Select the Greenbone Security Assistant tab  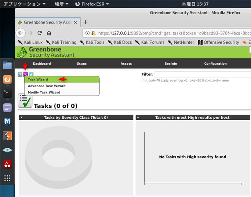click(x=48, y=22)
